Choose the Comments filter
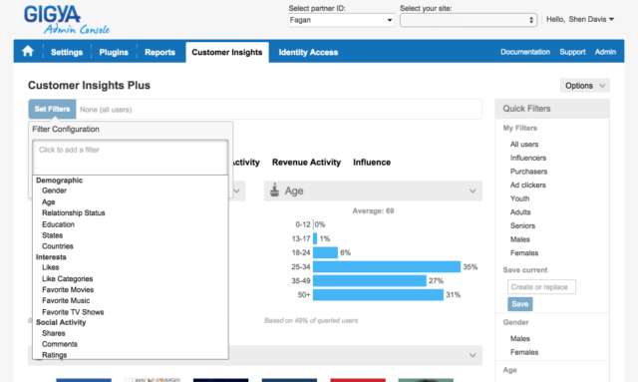This screenshot has width=638, height=382. point(60,344)
